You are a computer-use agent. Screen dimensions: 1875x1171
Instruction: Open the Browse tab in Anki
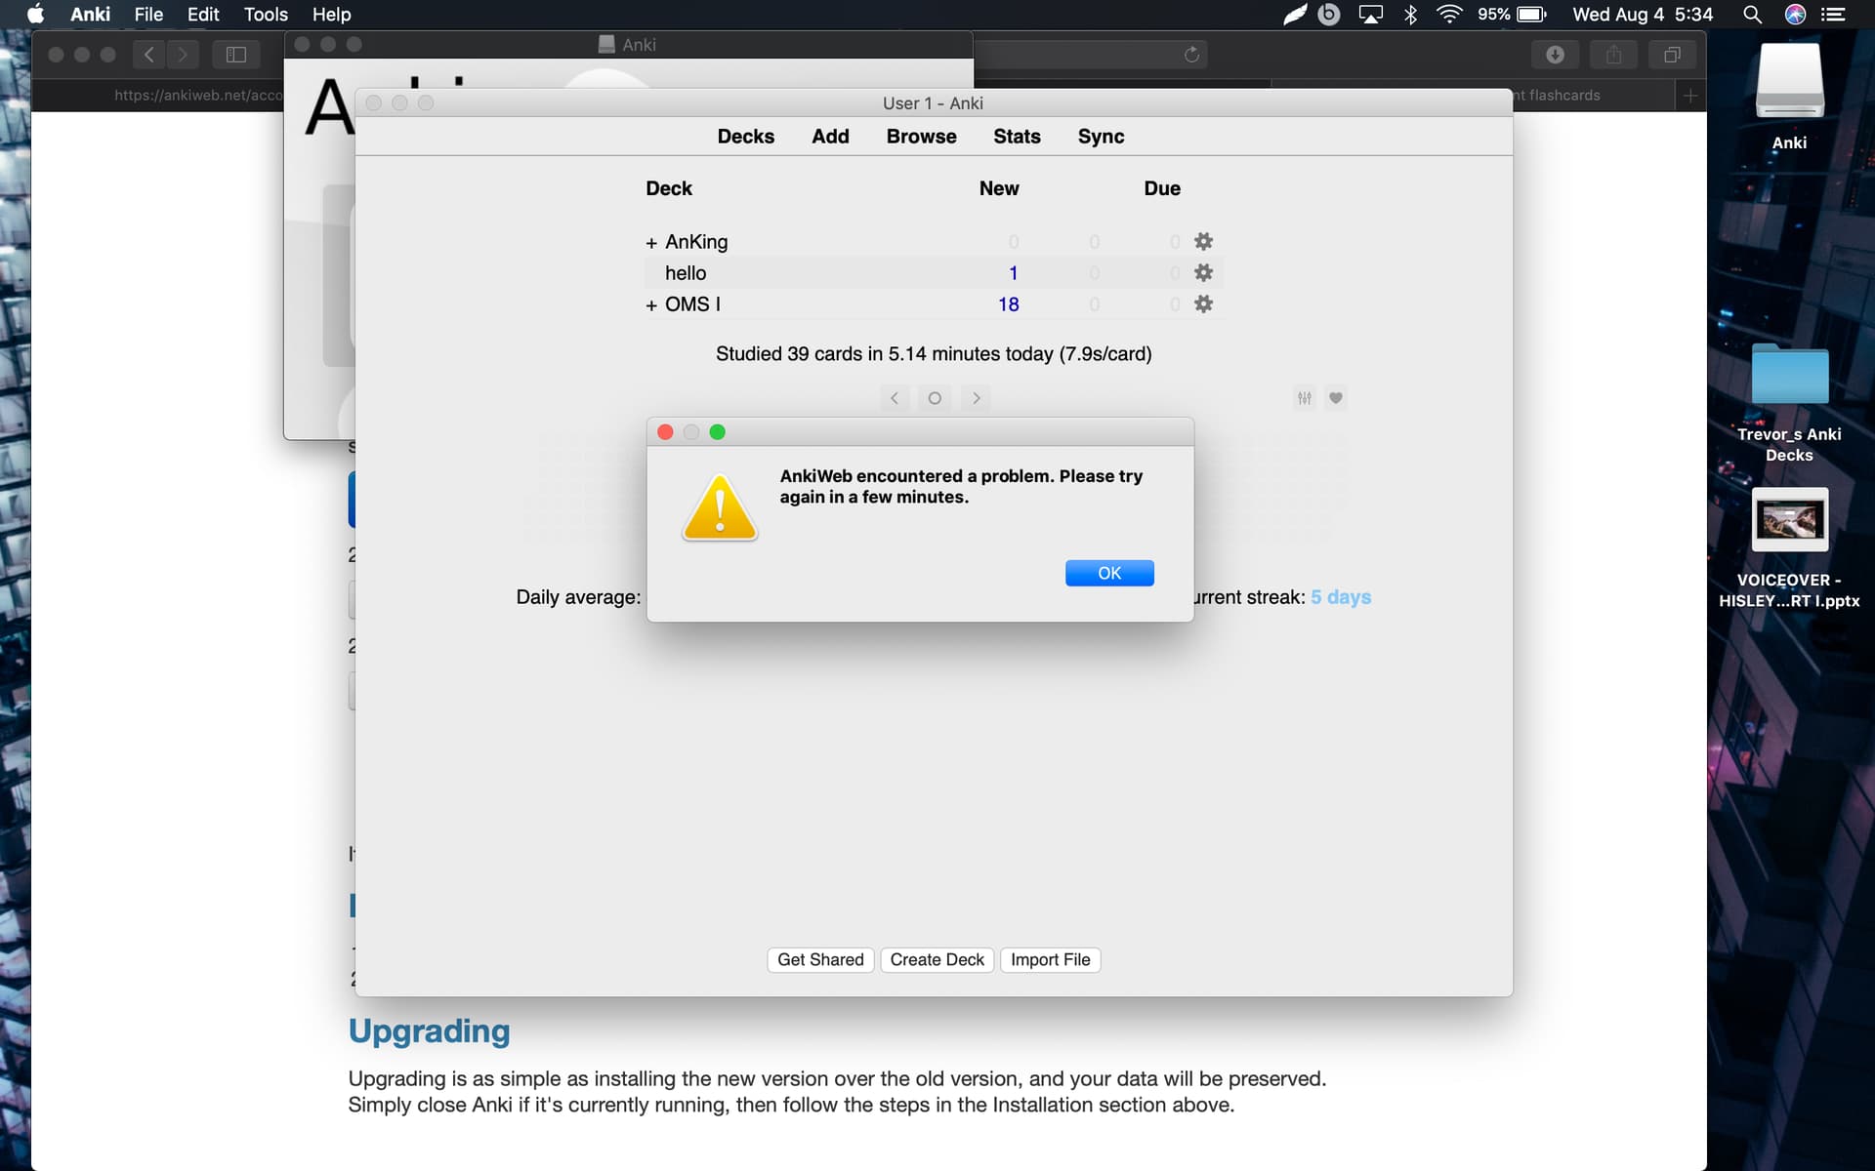coord(921,137)
